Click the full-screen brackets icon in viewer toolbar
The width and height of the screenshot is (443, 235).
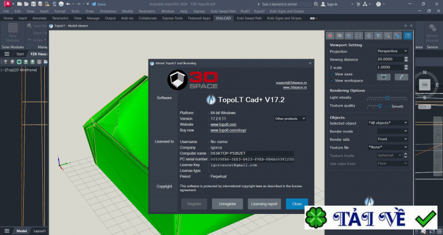coord(358,35)
